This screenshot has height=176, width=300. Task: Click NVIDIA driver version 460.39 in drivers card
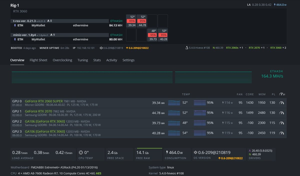point(257,154)
